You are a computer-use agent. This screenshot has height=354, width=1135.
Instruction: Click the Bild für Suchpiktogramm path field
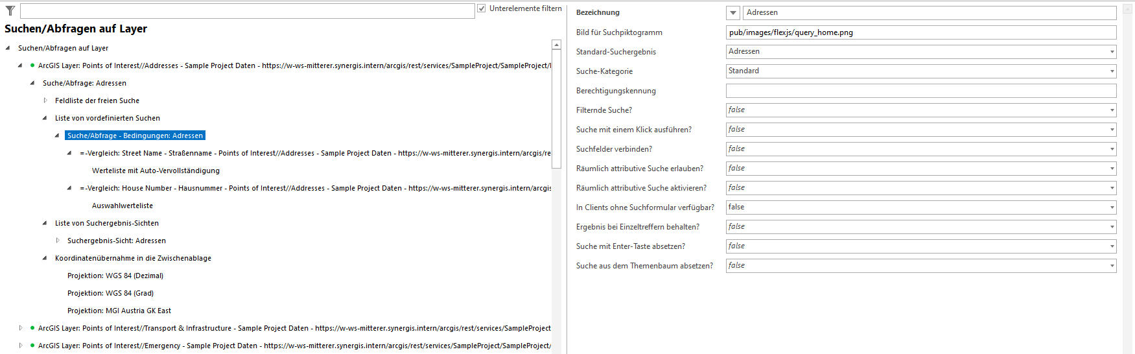point(920,32)
